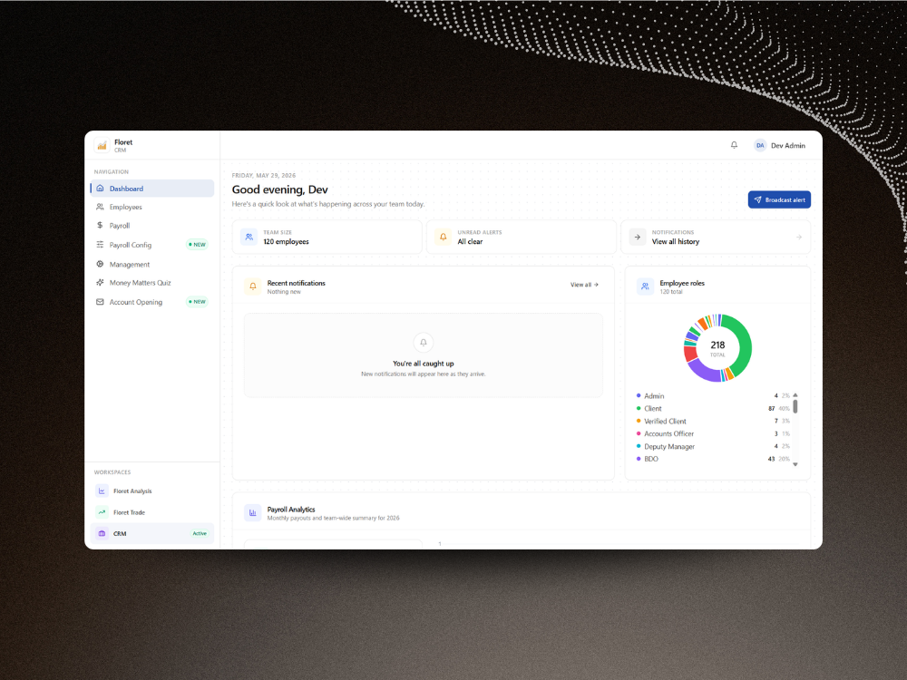Click the Money Matters Quiz sparkle icon
The height and width of the screenshot is (680, 907).
(x=100, y=282)
